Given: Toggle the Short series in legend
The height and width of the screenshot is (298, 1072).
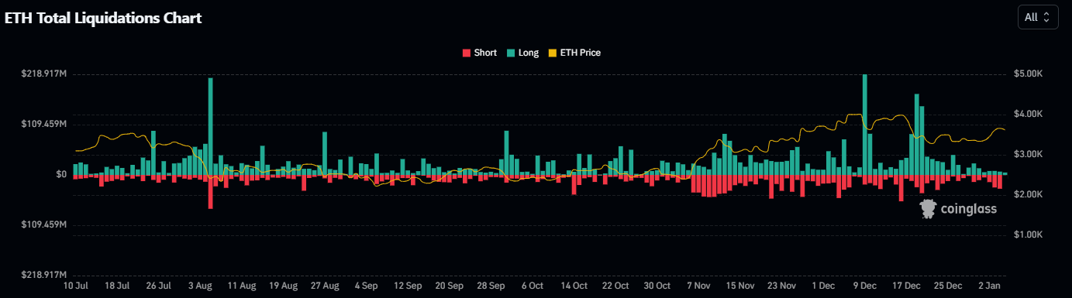Looking at the screenshot, I should tap(479, 53).
